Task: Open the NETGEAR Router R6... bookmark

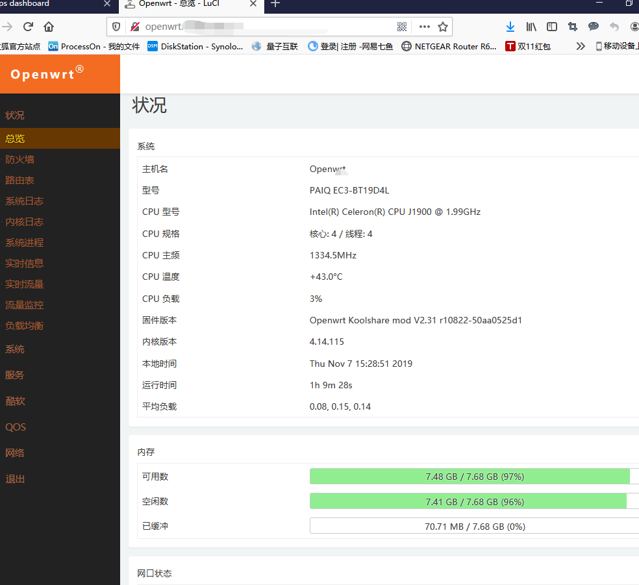Action: click(x=449, y=47)
